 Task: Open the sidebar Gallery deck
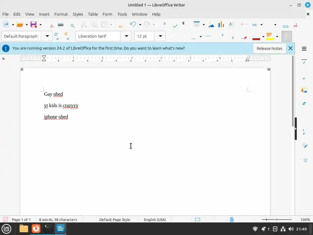(304, 90)
